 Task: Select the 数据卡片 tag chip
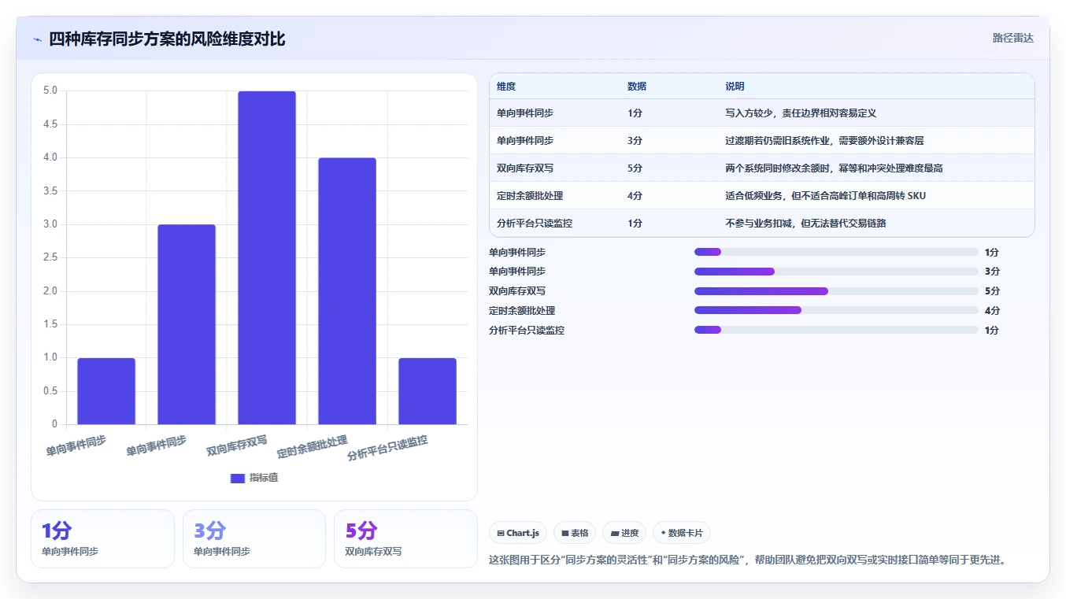coord(682,533)
